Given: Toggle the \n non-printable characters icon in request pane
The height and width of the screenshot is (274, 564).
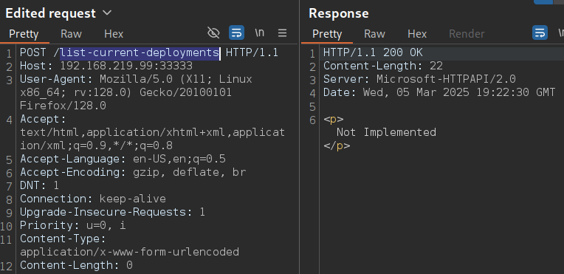Looking at the screenshot, I should (259, 32).
